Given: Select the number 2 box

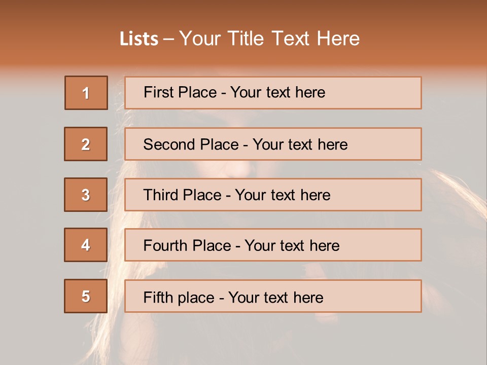Looking at the screenshot, I should click(x=86, y=144).
